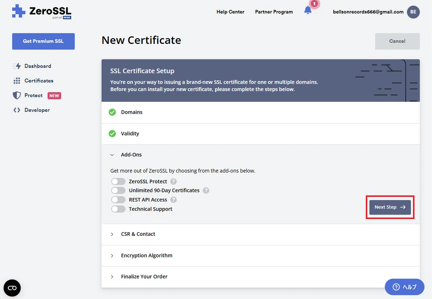Collapse the Add-Ons section chevron
The height and width of the screenshot is (299, 432).
pos(112,155)
